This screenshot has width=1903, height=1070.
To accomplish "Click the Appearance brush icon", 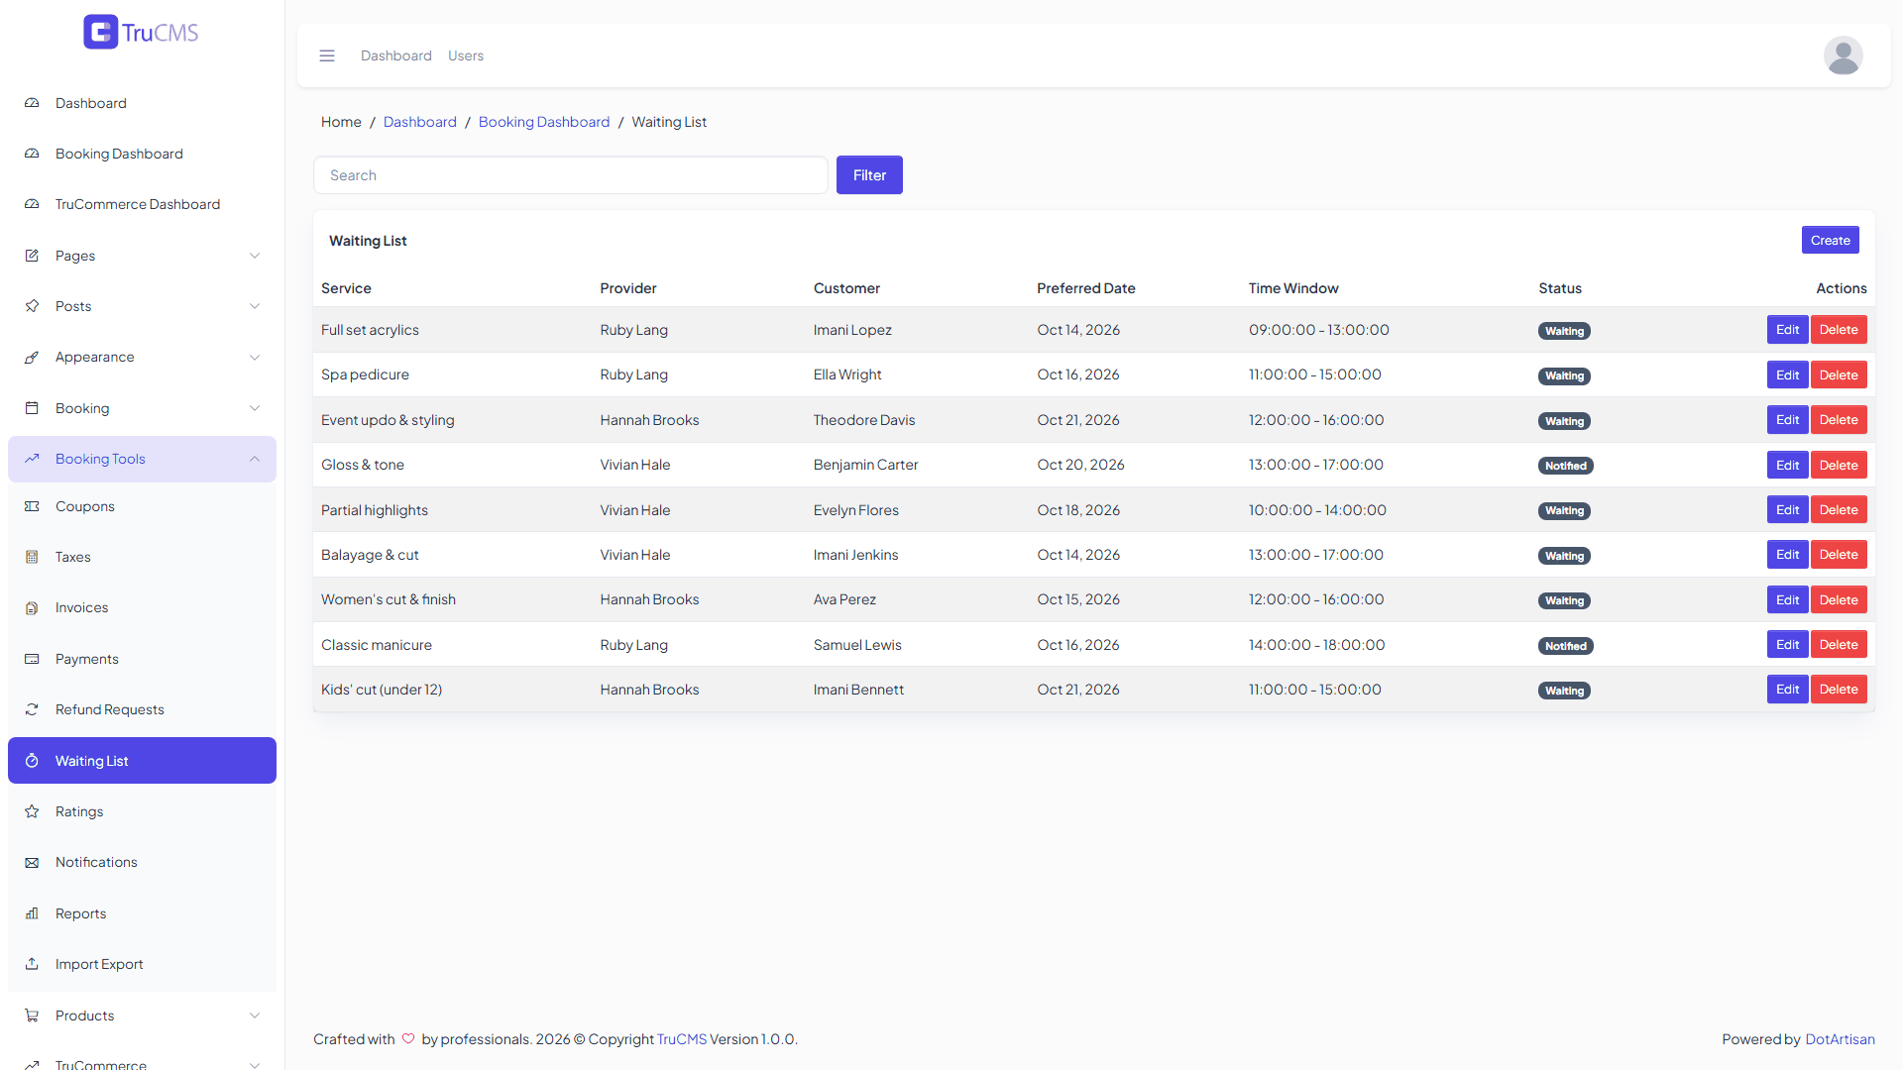I will click(32, 357).
